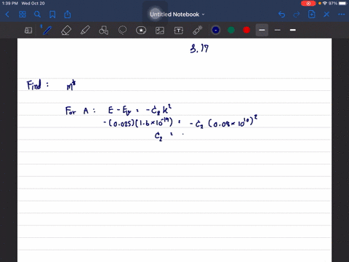Tap the handwritten 'Find :' text
Image resolution: width=349 pixels, height=262 pixels.
(x=38, y=85)
